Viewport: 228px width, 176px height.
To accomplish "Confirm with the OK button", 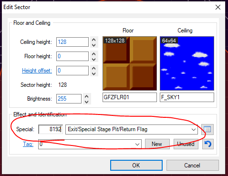I will tap(136, 165).
